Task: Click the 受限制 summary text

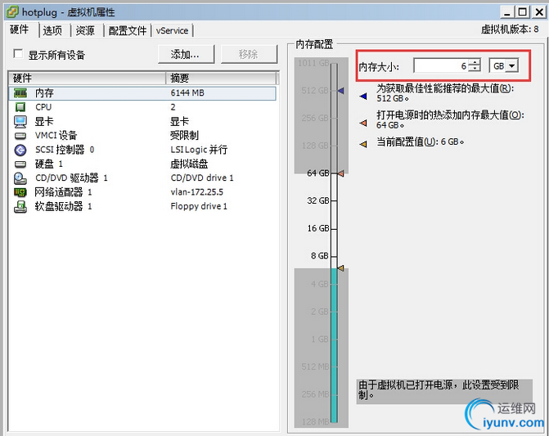Action: pos(184,136)
